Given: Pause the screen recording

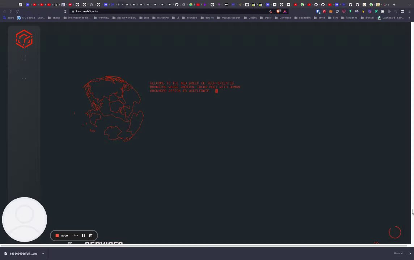Looking at the screenshot, I should [x=84, y=235].
